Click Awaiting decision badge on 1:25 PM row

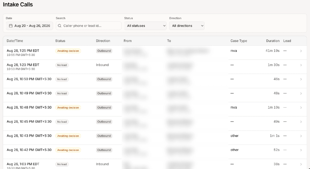point(68,51)
